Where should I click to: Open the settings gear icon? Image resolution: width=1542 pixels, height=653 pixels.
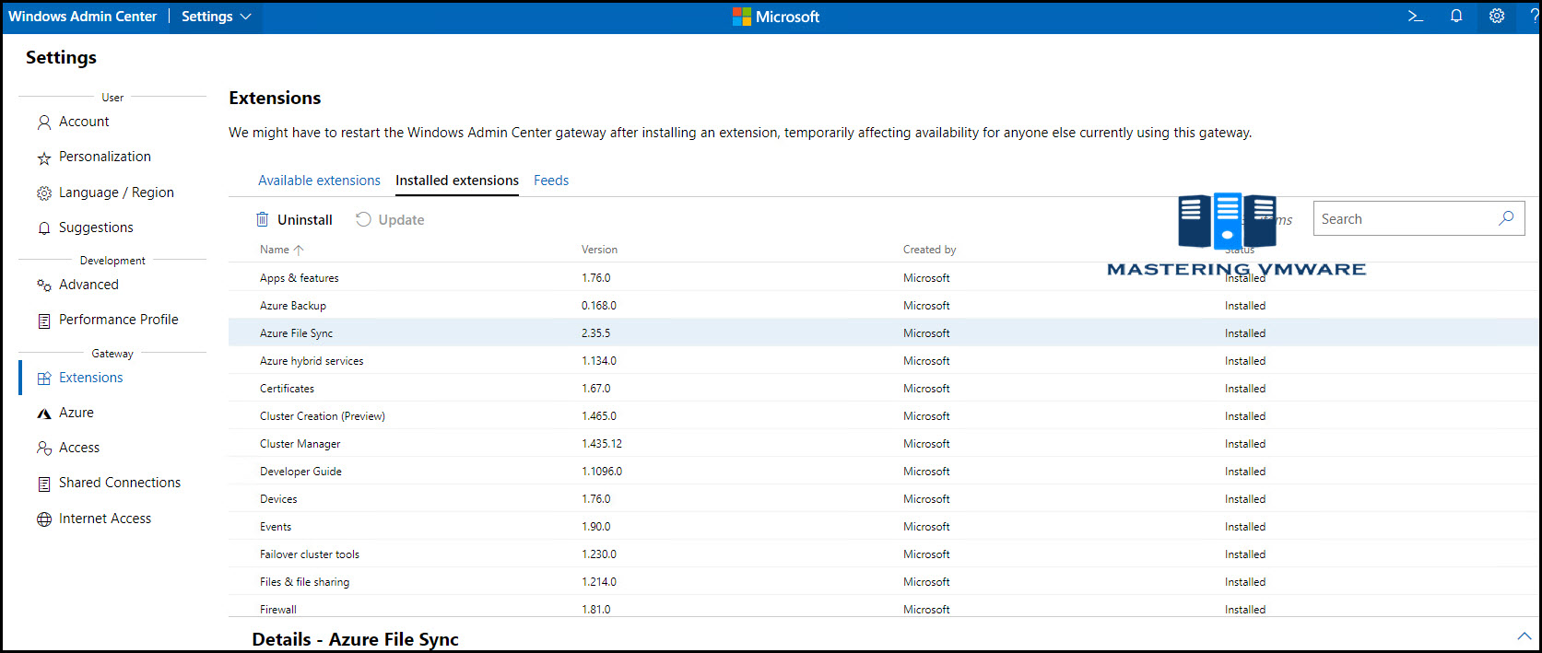coord(1497,16)
